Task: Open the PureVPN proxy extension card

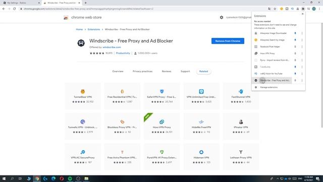Action: (161, 157)
